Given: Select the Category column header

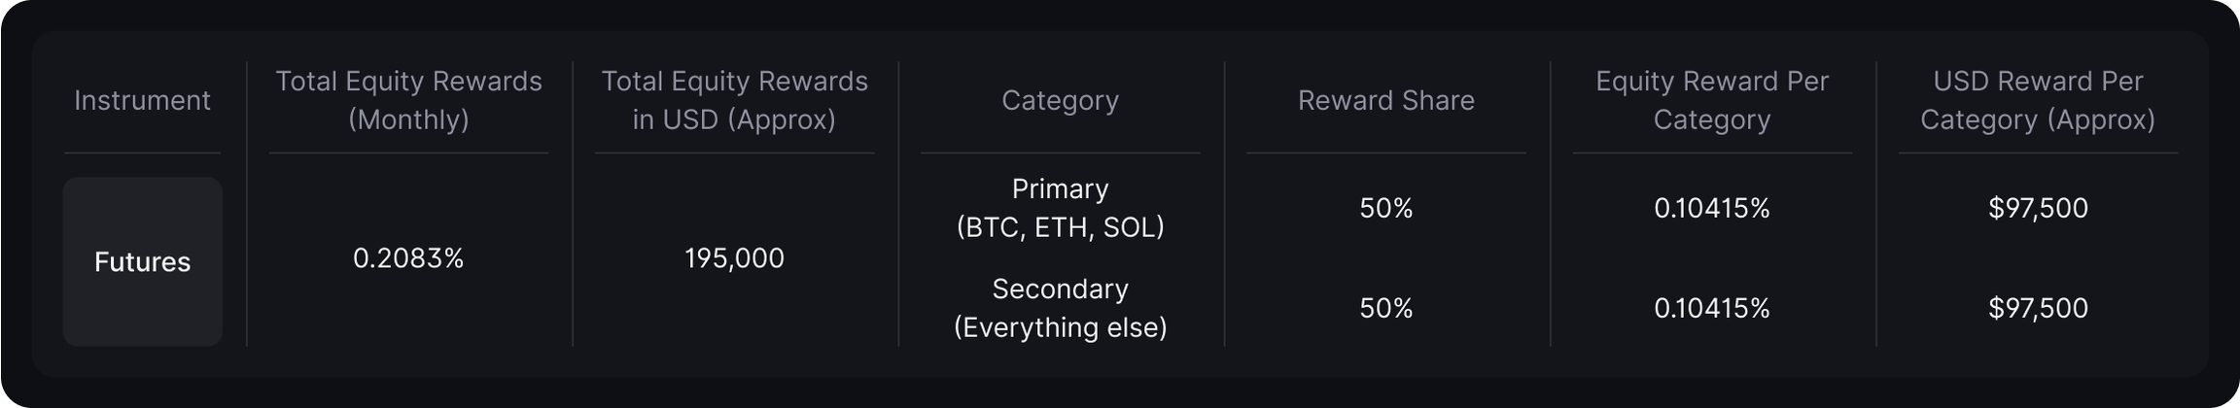Looking at the screenshot, I should point(1060,100).
